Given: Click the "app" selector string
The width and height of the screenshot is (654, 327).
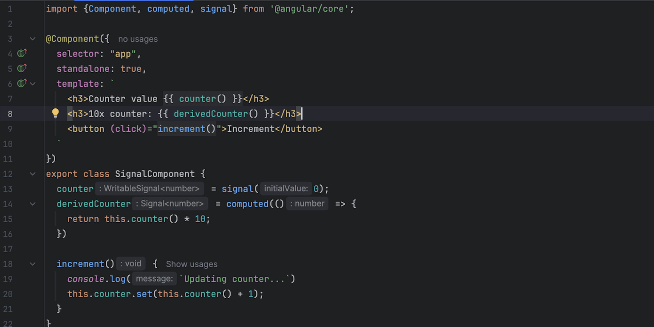Looking at the screenshot, I should pos(123,54).
